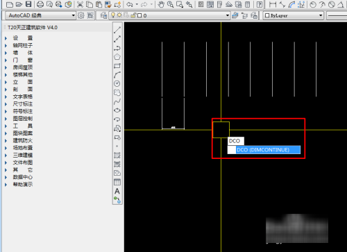Image resolution: width=347 pixels, height=252 pixels.
Task: Expand the 轴网柱子 sidebar category
Action: coord(22,45)
